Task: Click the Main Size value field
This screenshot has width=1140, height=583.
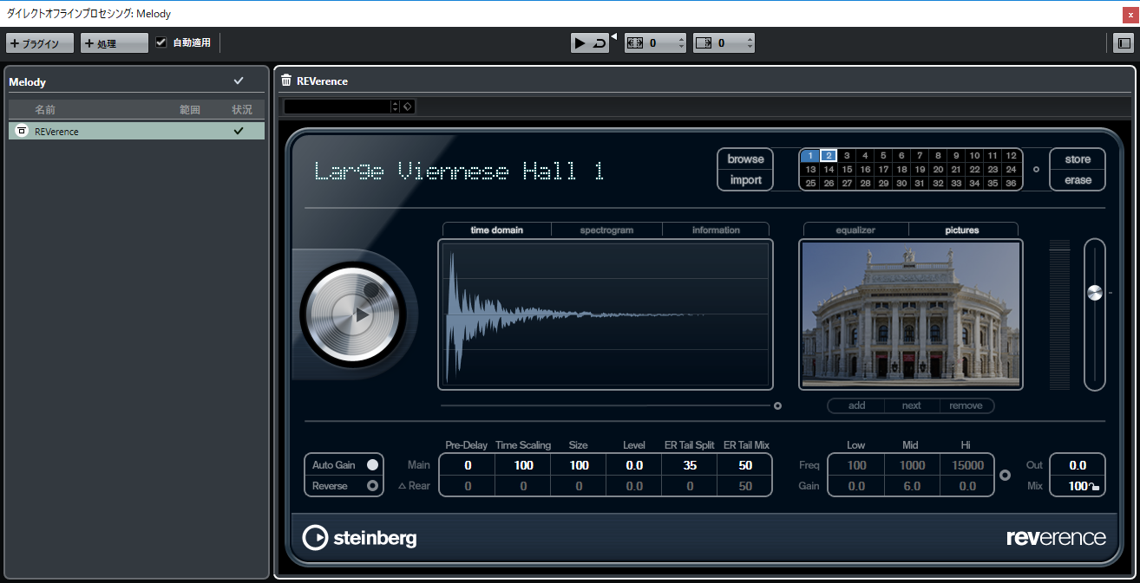Action: click(579, 465)
